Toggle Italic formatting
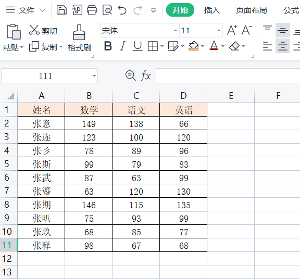 [x=122, y=46]
